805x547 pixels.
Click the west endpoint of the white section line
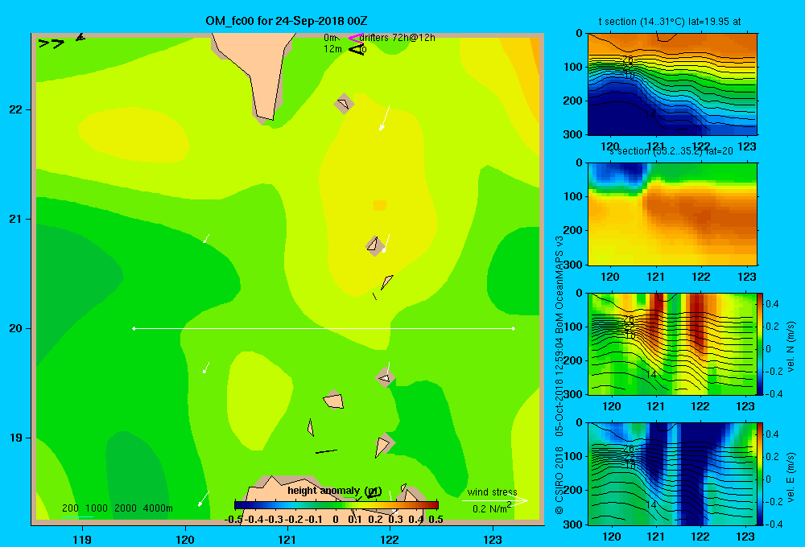pos(134,328)
